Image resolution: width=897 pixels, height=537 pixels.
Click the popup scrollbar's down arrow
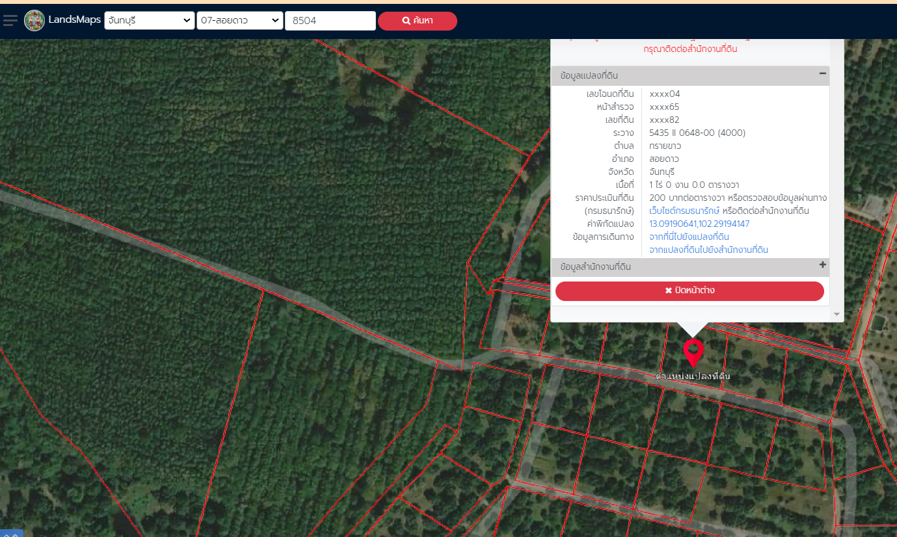(837, 315)
